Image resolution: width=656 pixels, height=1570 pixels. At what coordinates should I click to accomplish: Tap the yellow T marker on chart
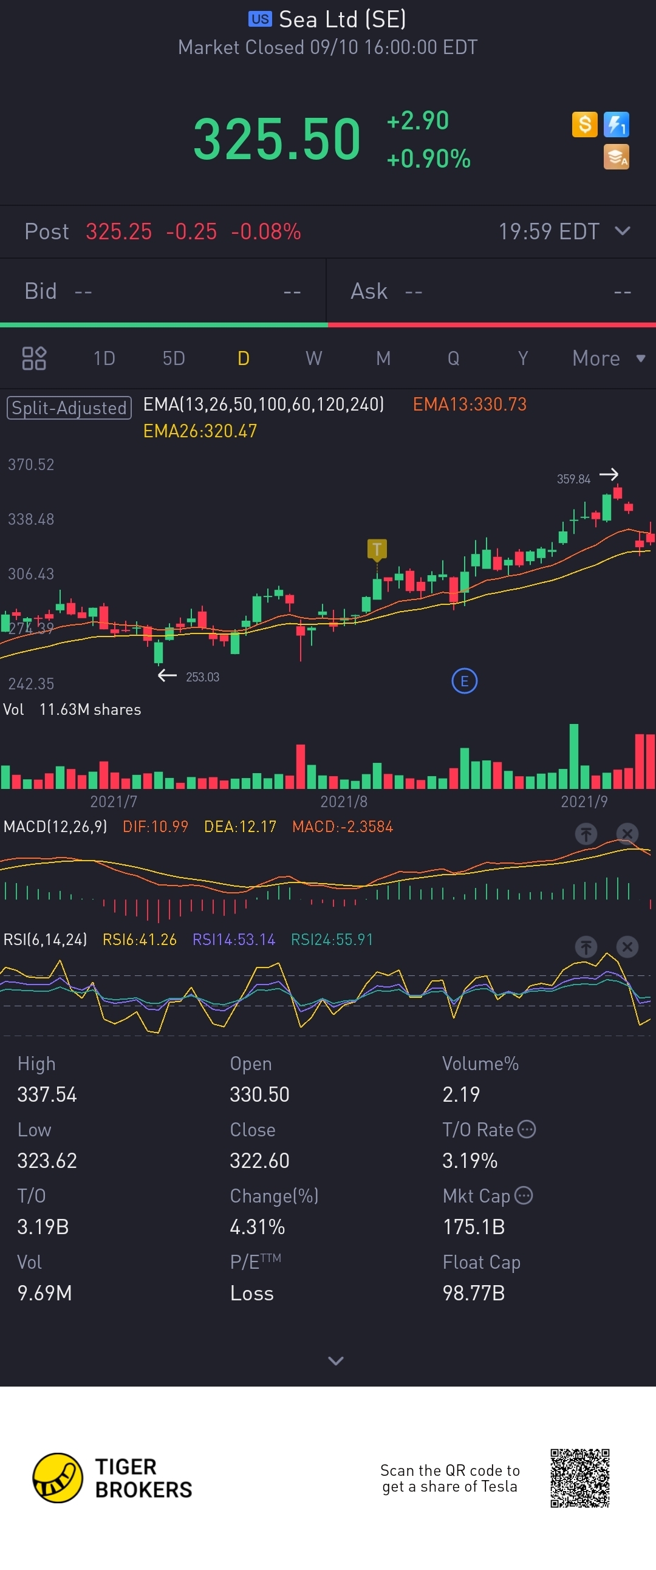tap(377, 549)
